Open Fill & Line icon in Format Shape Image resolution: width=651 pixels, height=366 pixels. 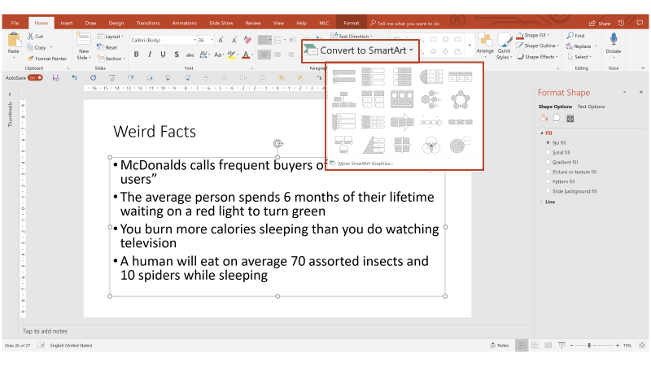[x=544, y=119]
